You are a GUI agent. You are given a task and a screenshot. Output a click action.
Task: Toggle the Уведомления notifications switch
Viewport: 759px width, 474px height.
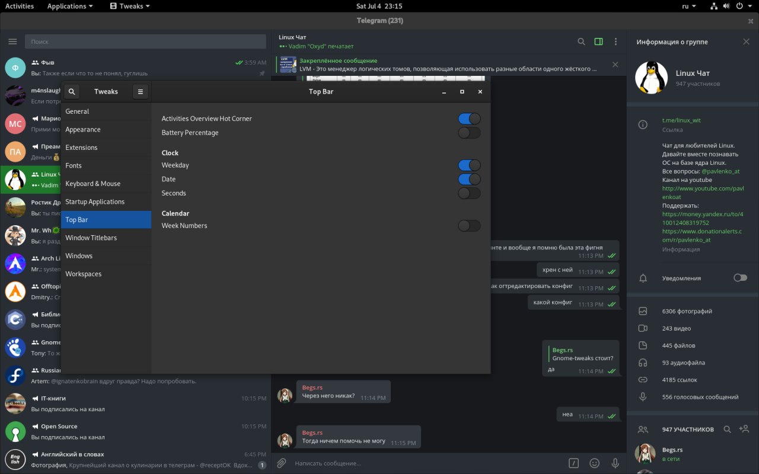pyautogui.click(x=740, y=278)
